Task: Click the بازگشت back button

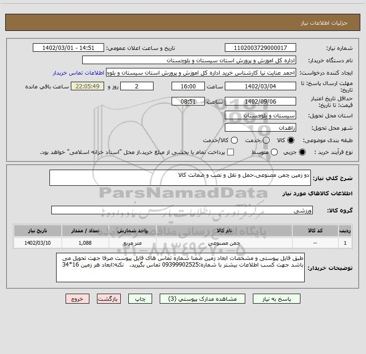Action: point(109,299)
